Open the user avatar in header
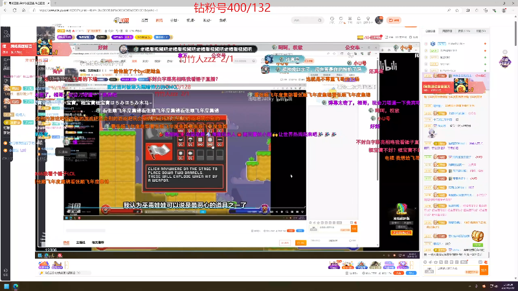 (379, 20)
